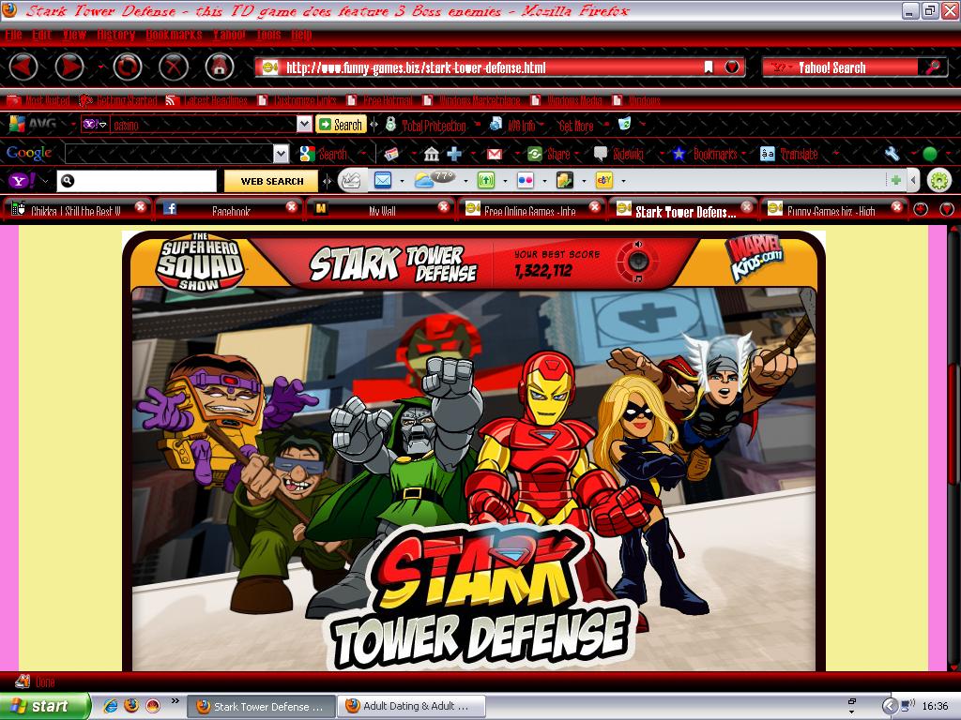Focus the Yahoo toolbar search input

pos(137,181)
